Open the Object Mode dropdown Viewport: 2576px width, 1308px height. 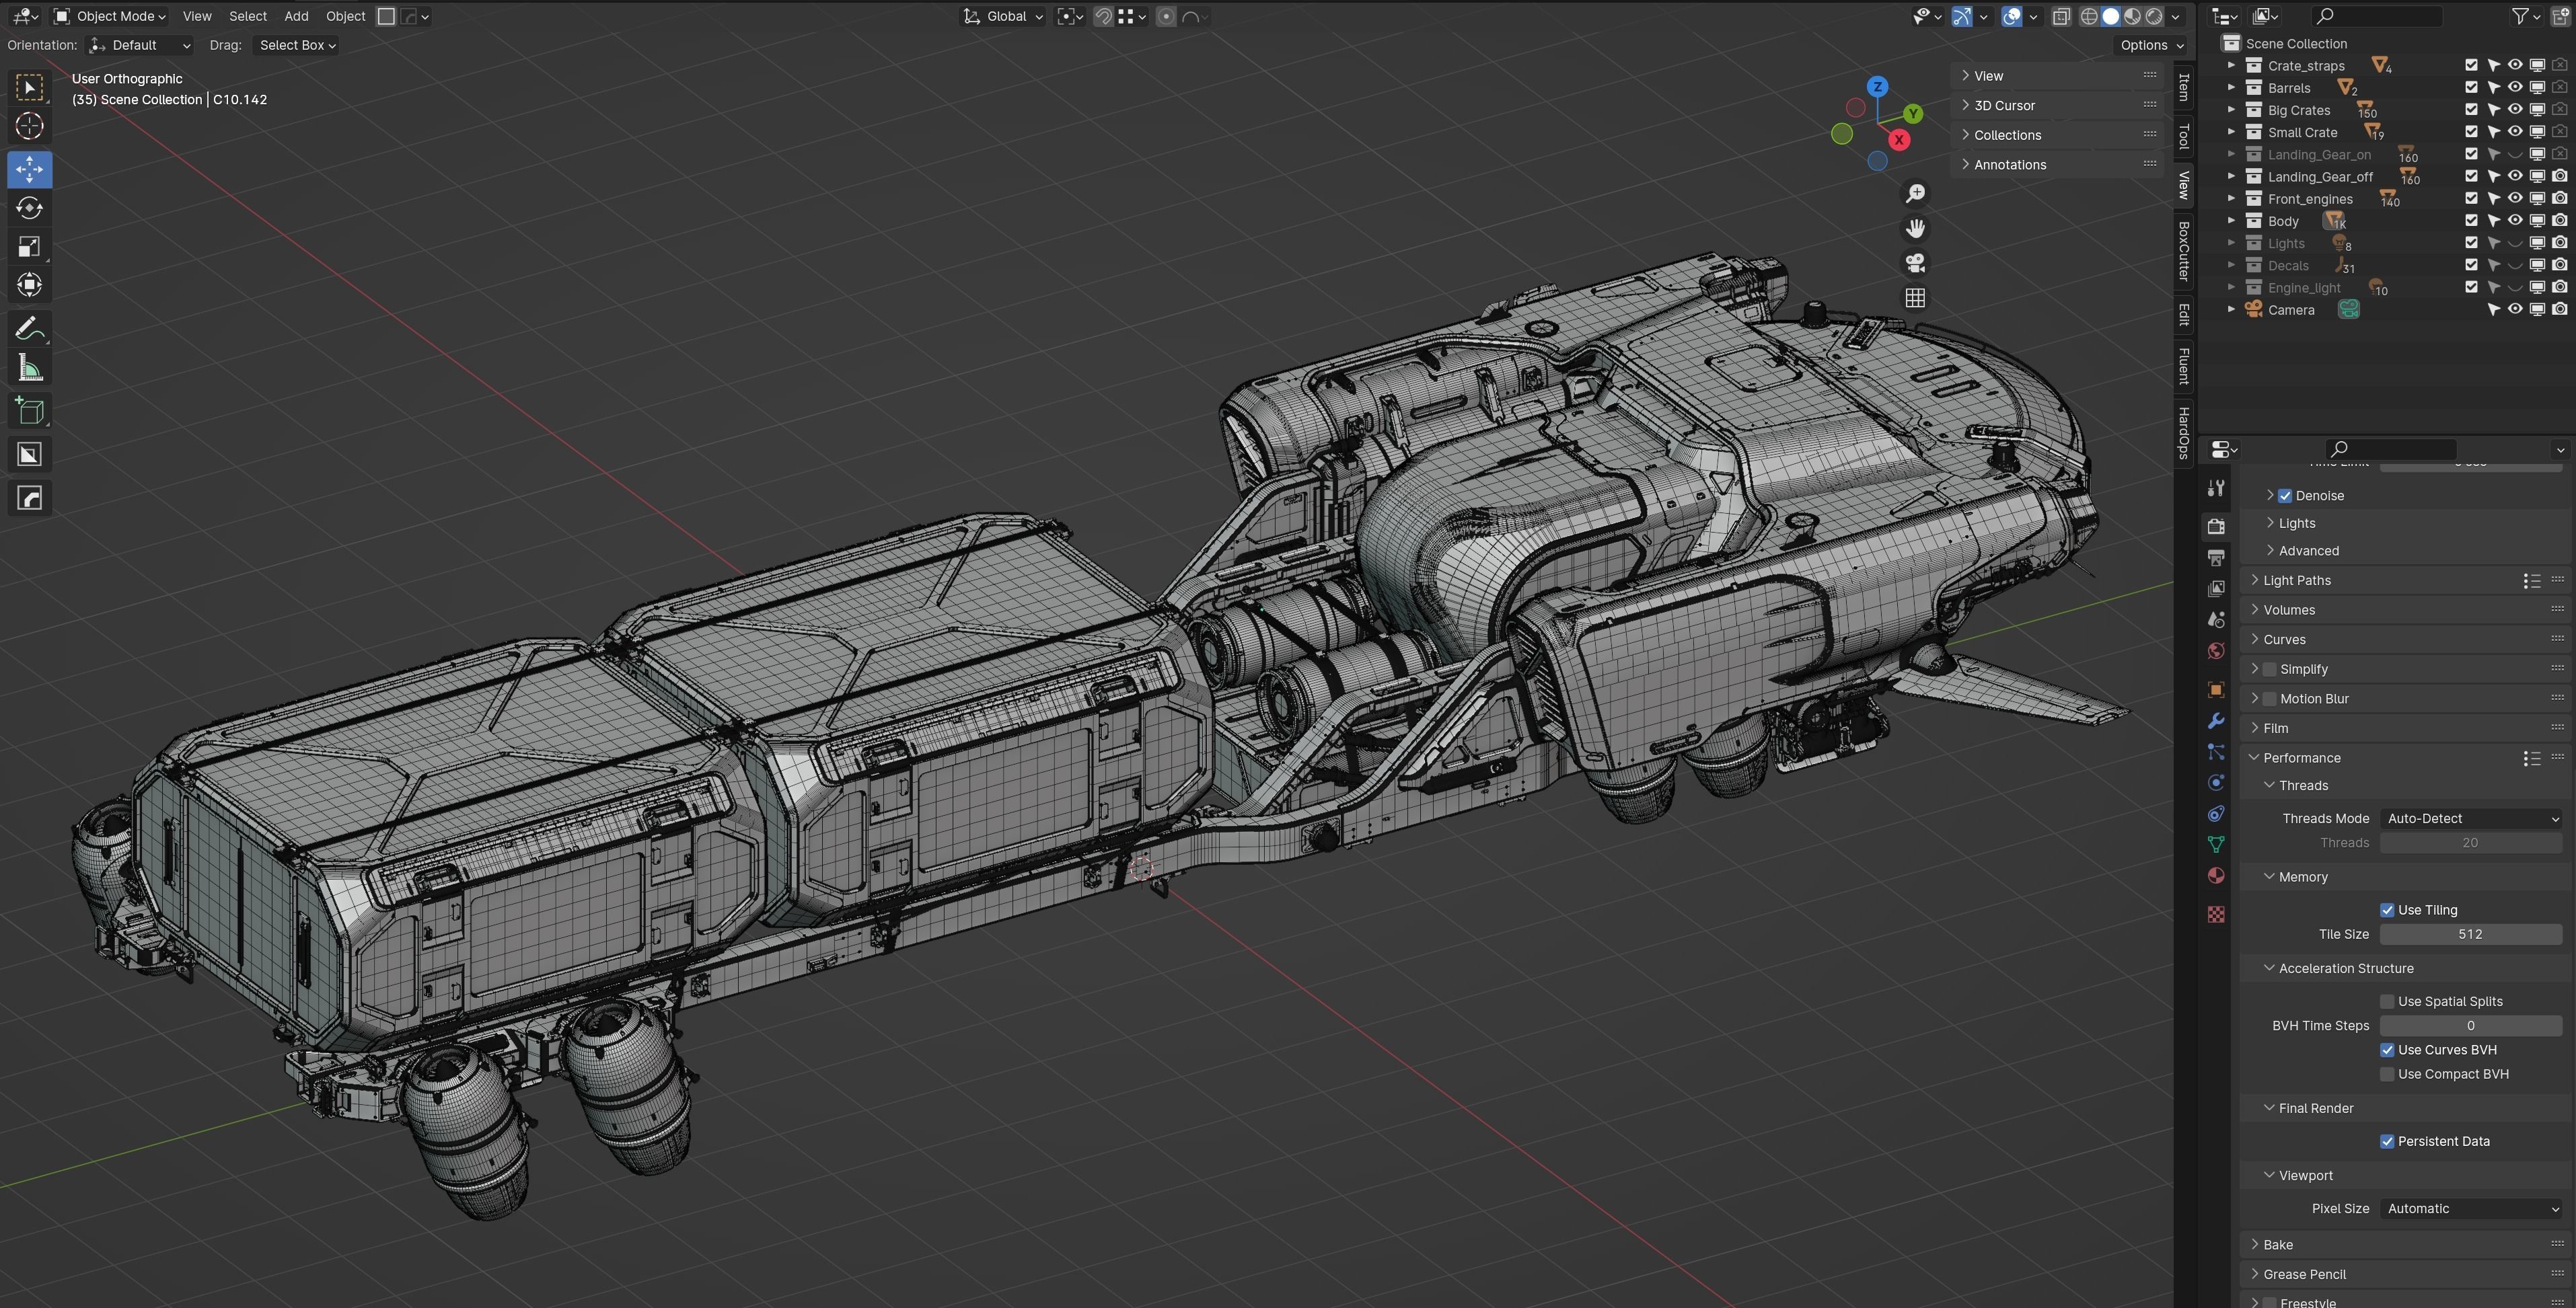pyautogui.click(x=110, y=16)
